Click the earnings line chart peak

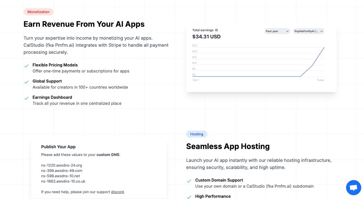pos(324,48)
